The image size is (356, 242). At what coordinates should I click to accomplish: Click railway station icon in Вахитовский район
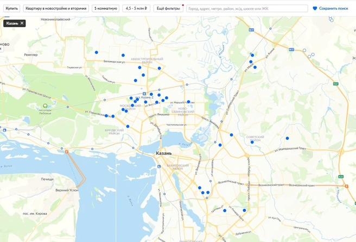click(x=159, y=166)
